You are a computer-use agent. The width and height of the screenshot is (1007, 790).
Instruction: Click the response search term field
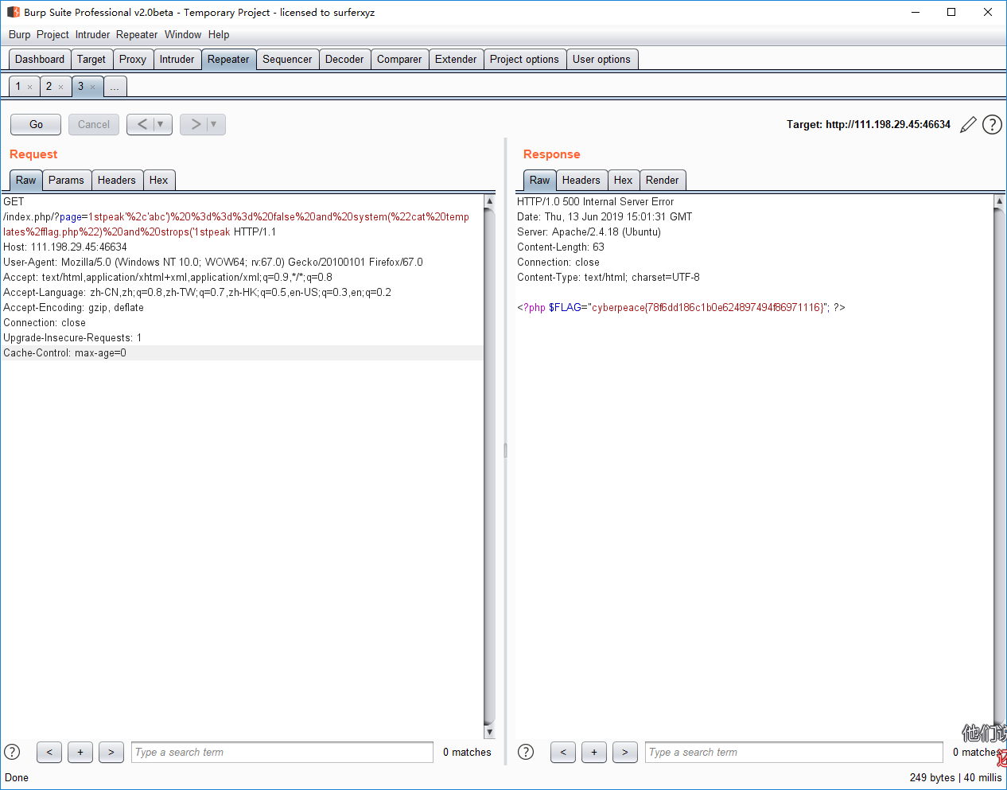[795, 752]
